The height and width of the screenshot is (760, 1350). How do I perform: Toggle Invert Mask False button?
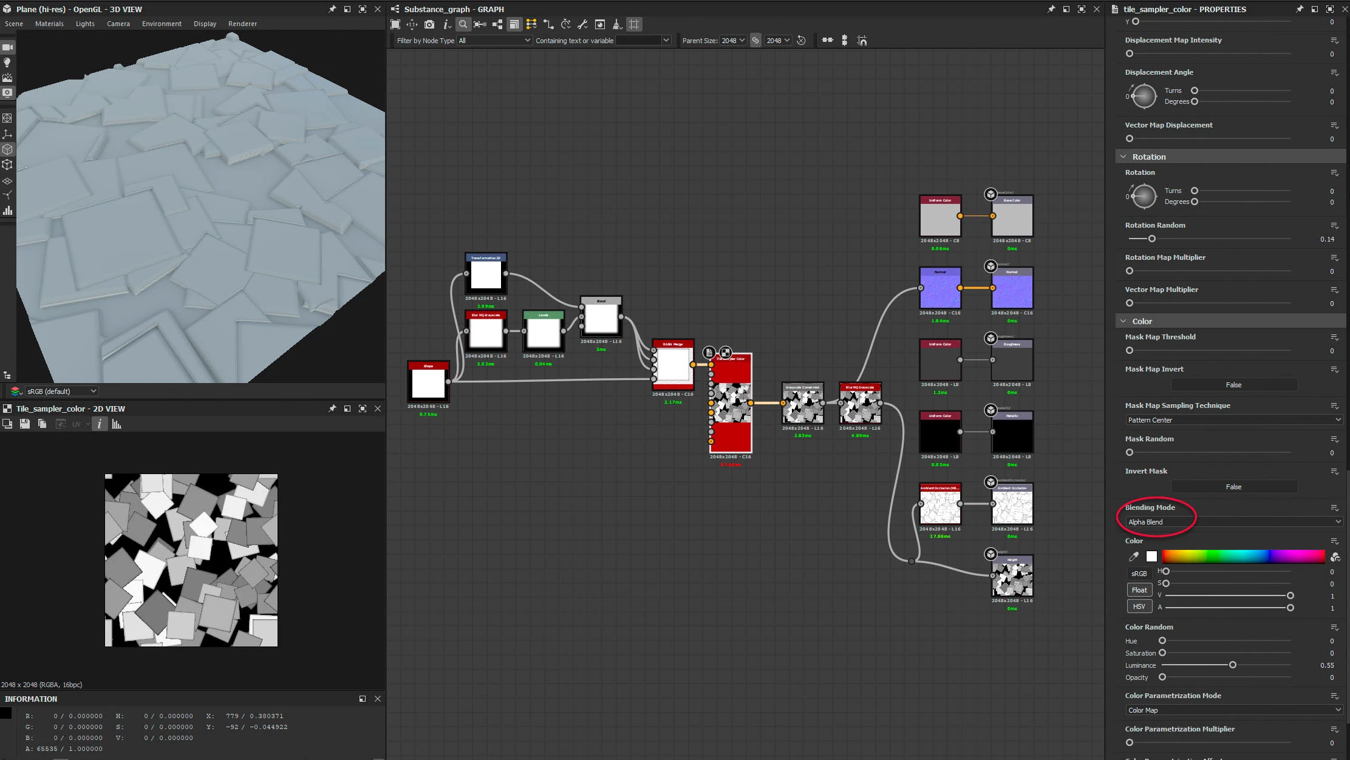click(x=1233, y=487)
